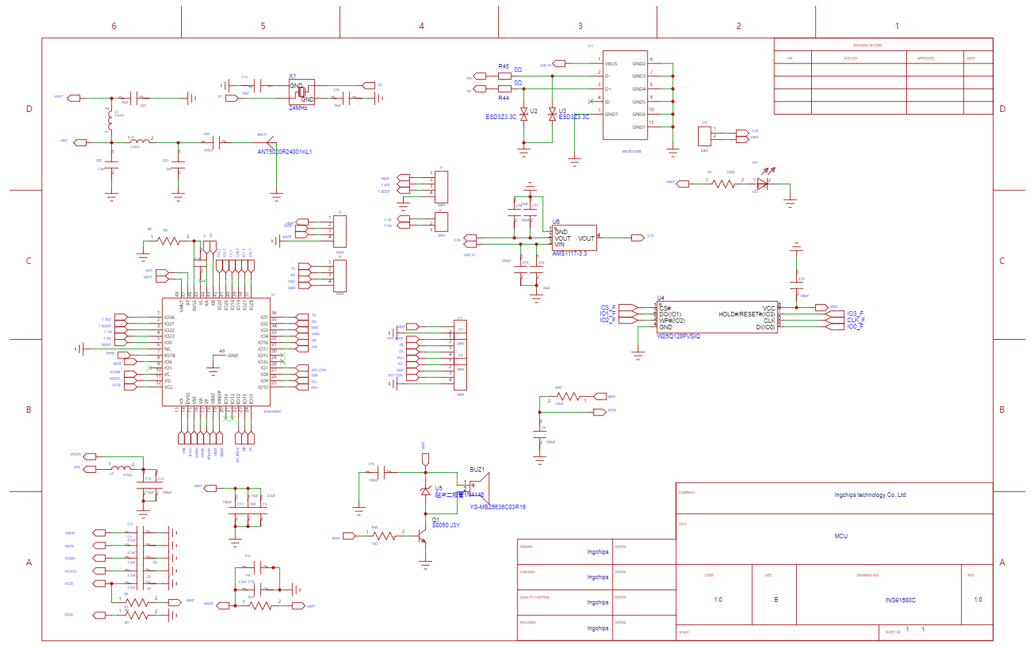Select resistor R46 near BEEB port
Screen dimensions: 1035x647
pos(384,536)
